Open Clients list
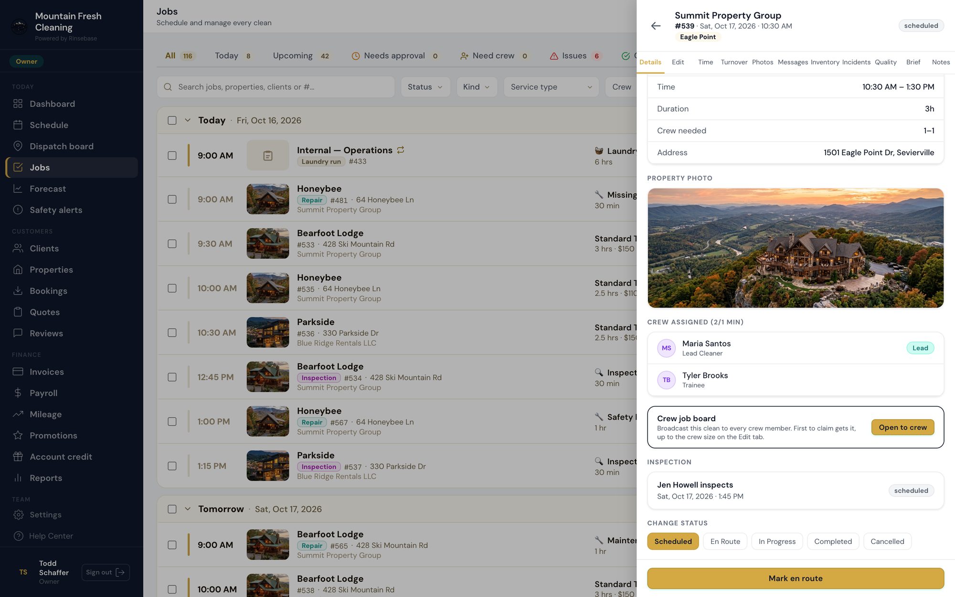This screenshot has width=955, height=597. click(72, 248)
